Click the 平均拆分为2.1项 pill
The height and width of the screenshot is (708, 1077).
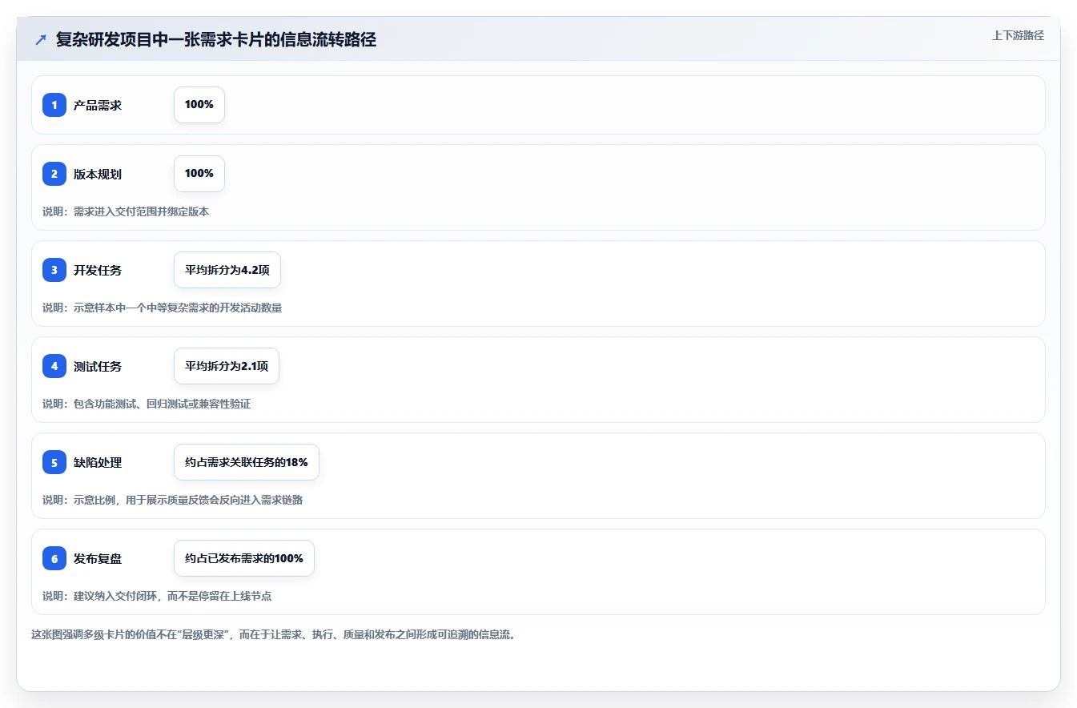[x=227, y=366]
